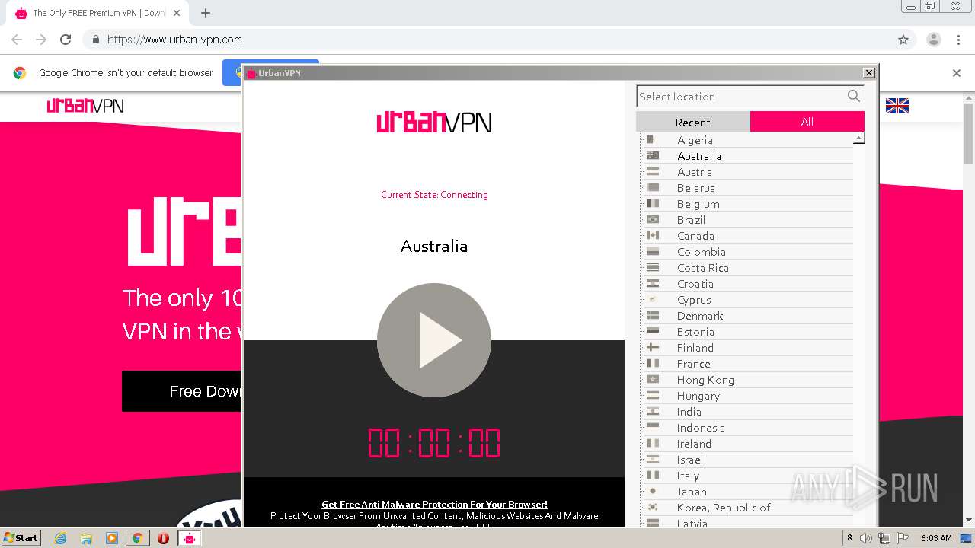This screenshot has width=975, height=548.
Task: Click the taskbar clock showing 6:03 AM
Action: (936, 538)
